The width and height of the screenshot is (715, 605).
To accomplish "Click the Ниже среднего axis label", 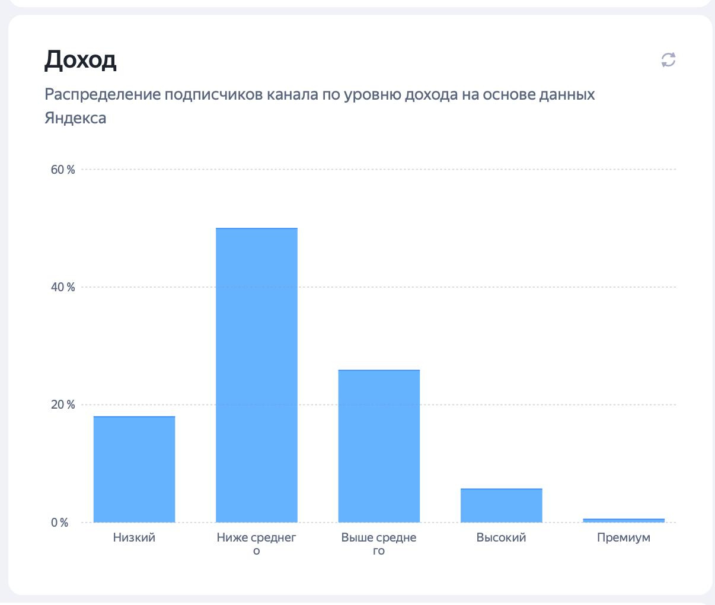I will pos(256,543).
